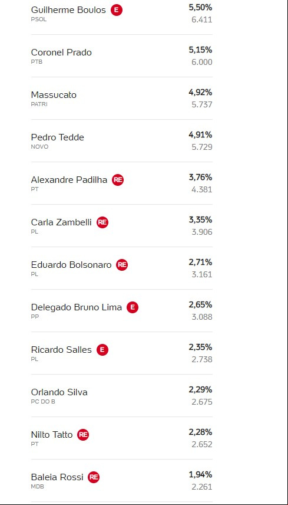The image size is (288, 505).
Task: Click the 6.000 vote count for Coronel Prado
Action: 202,62
